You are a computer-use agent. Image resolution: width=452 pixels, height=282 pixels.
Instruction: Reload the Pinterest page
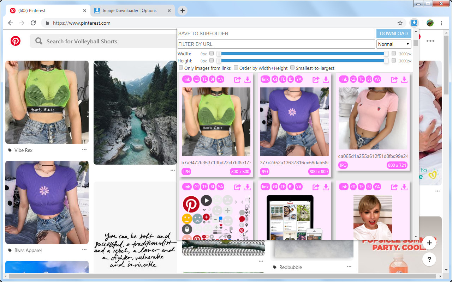pyautogui.click(x=33, y=23)
